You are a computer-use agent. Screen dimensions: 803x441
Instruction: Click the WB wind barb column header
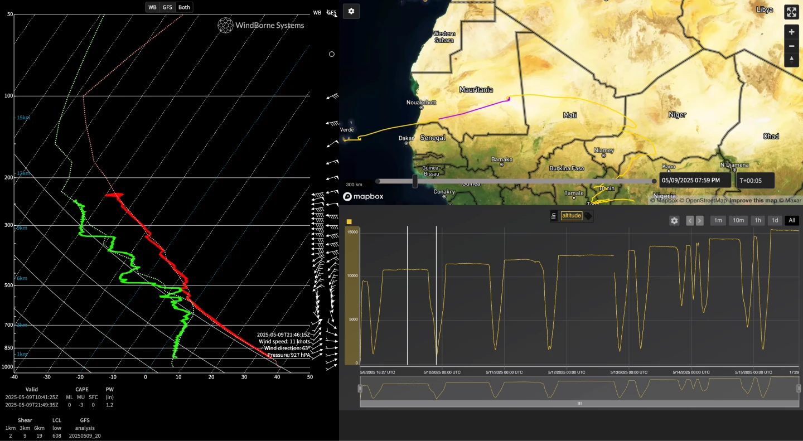317,12
